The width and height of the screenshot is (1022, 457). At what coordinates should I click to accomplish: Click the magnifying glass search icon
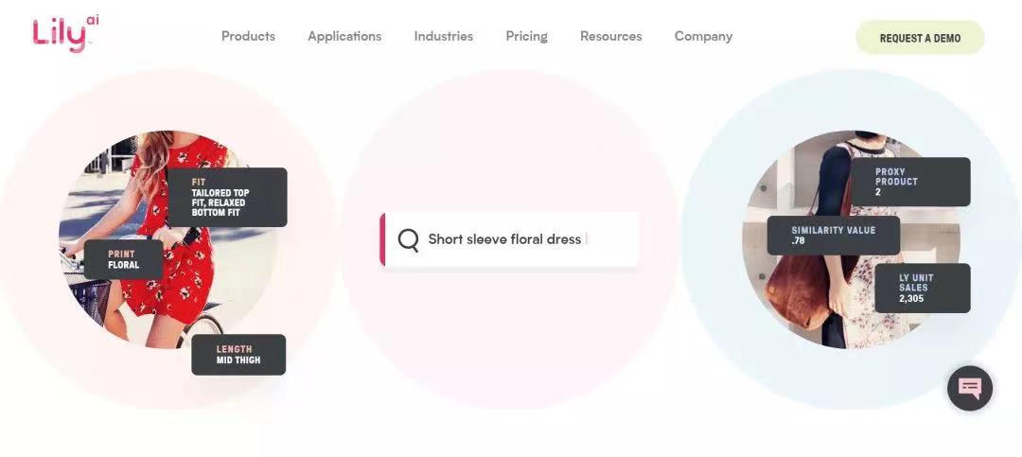pos(408,240)
